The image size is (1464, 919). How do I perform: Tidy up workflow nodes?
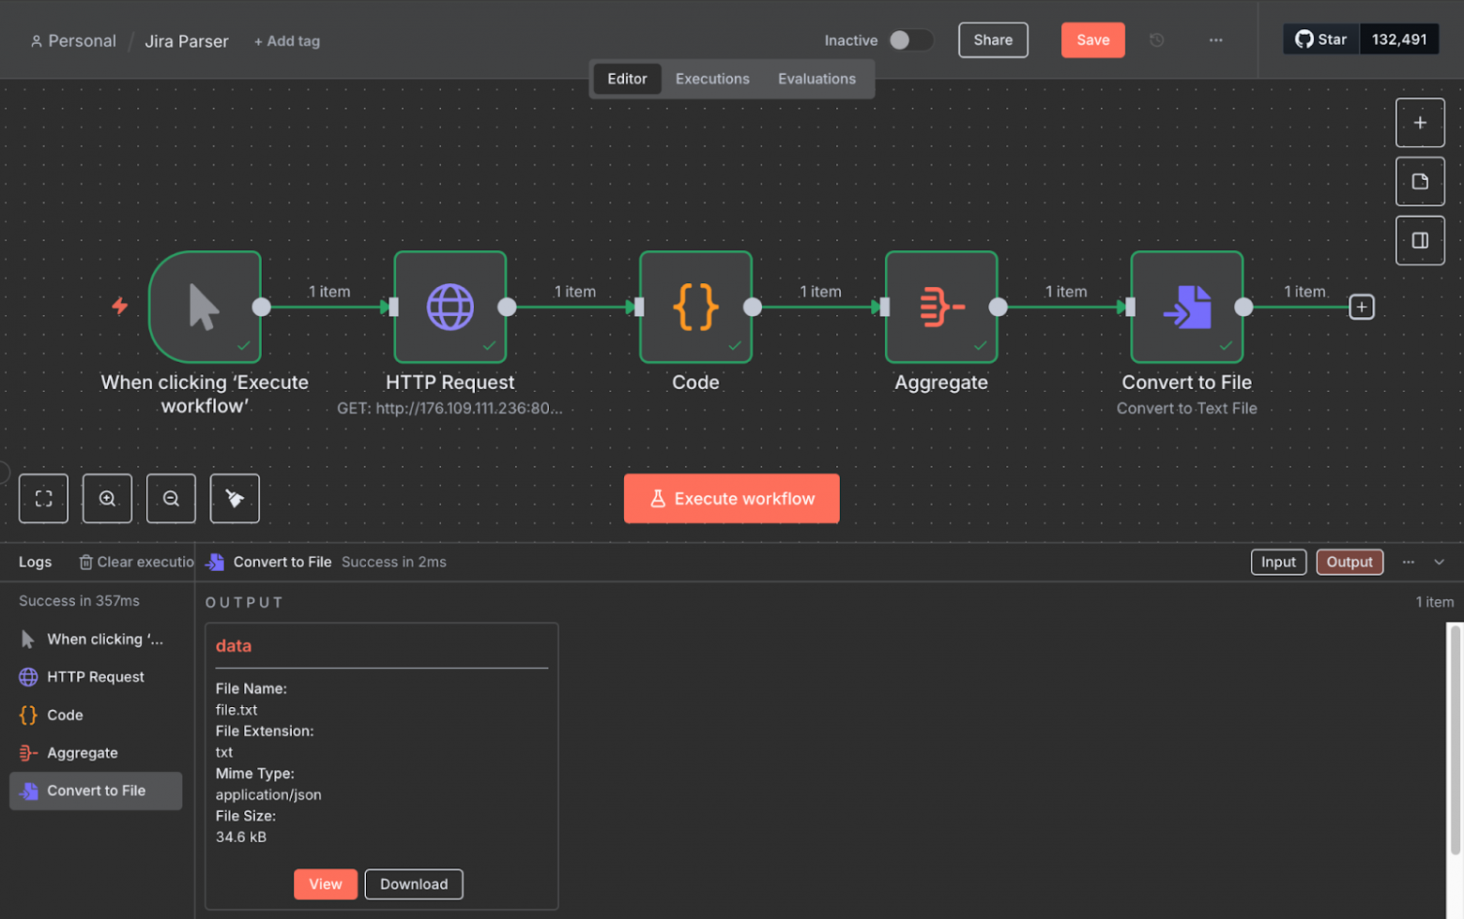pos(235,498)
